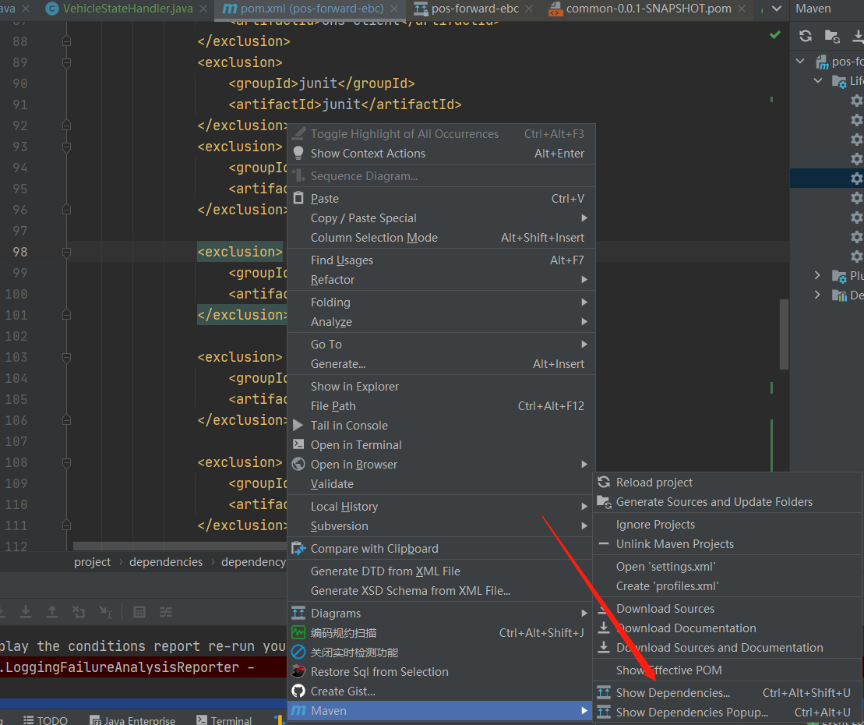This screenshot has width=864, height=725.
Task: Select Show Effective POM
Action: 668,669
